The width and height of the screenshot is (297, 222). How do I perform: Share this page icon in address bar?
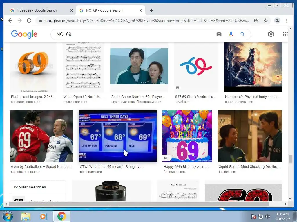(256, 21)
